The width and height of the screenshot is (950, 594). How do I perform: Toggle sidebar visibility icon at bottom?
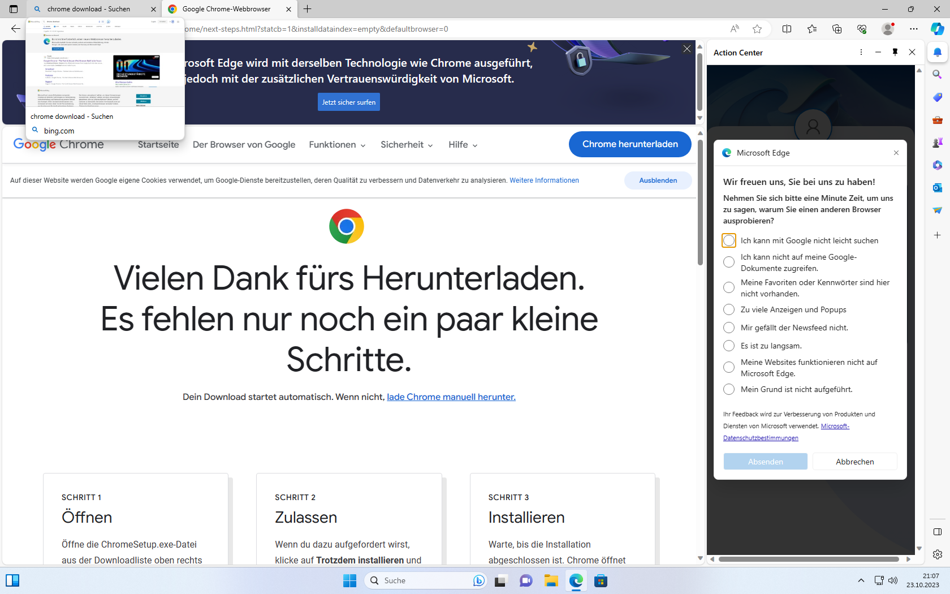(x=938, y=532)
